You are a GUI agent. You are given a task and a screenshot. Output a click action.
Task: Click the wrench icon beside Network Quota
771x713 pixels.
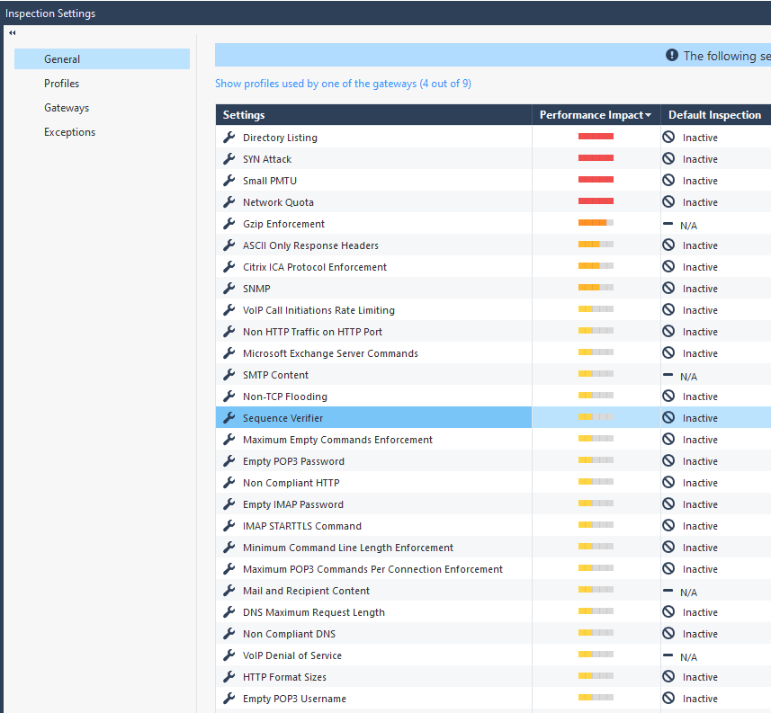228,201
